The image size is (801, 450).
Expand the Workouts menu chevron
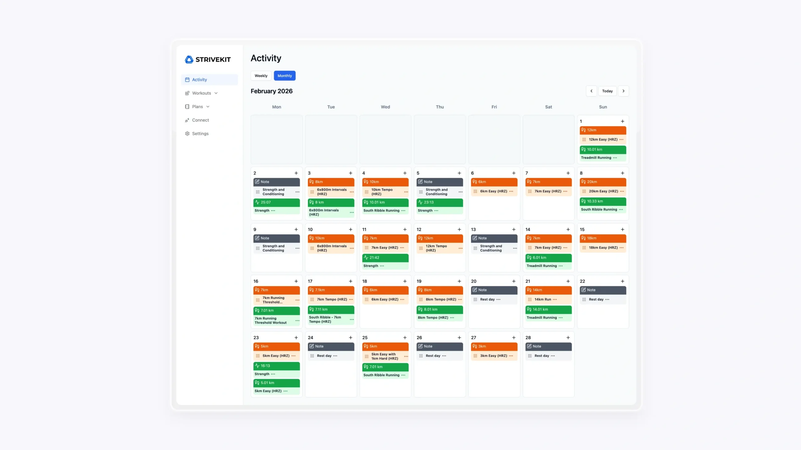pos(216,93)
